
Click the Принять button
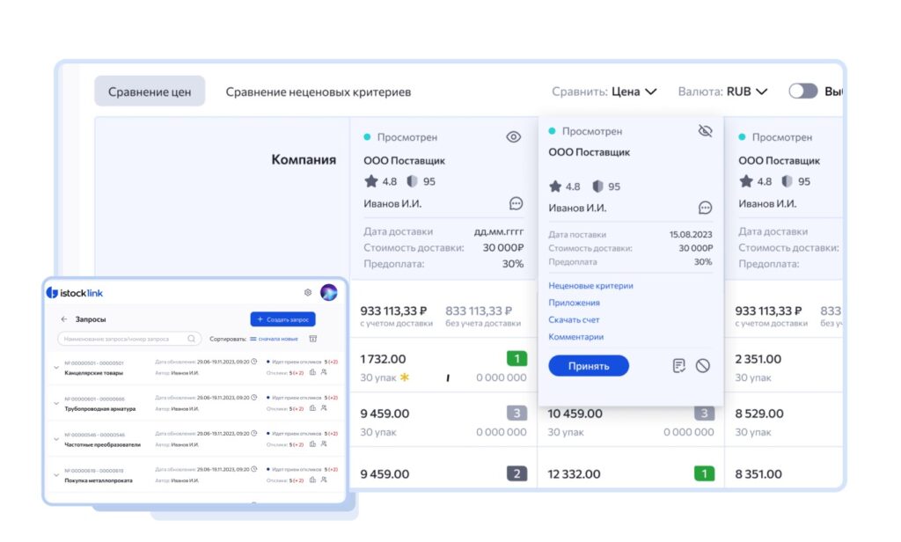click(x=589, y=365)
